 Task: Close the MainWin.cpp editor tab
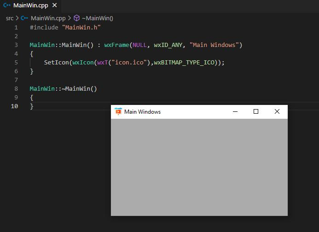coord(55,6)
